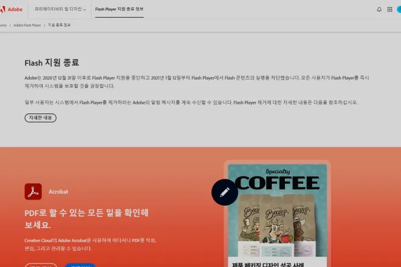Select the Flash Player 지원 종료 정보 tab

(x=119, y=9)
